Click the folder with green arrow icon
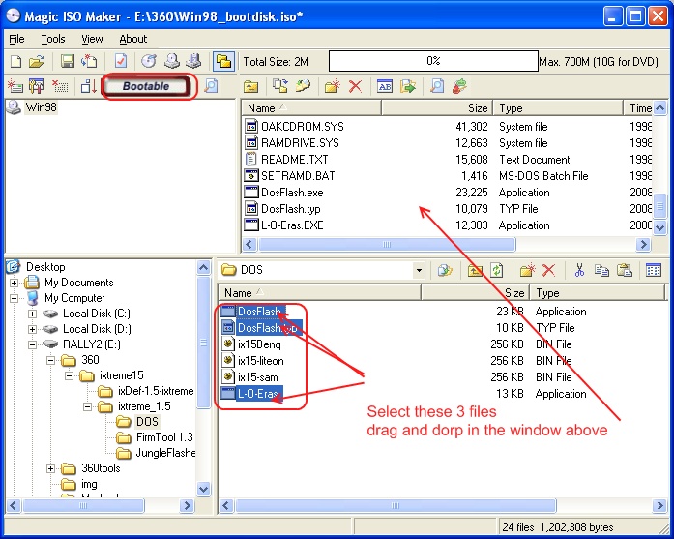This screenshot has height=539, width=674. coord(407,86)
